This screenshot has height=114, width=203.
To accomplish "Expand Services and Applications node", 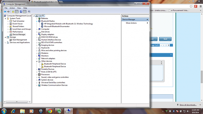I will (x=5, y=42).
